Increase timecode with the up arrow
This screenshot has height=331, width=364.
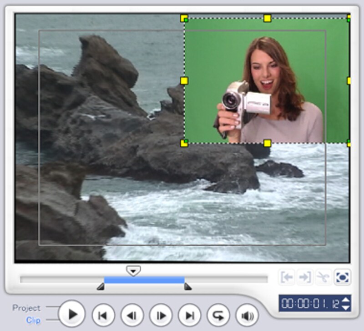pos(346,300)
